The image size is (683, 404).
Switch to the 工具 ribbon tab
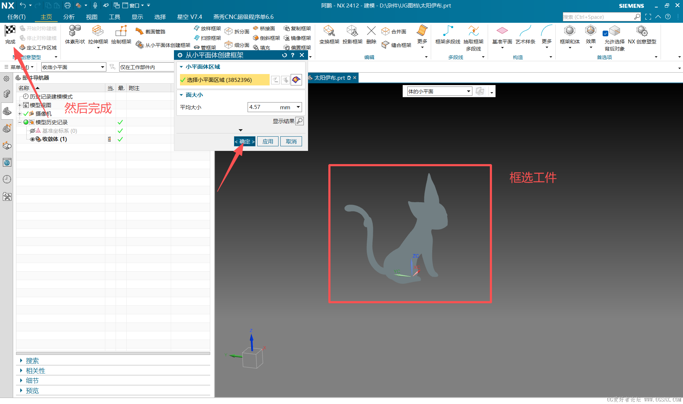(x=114, y=17)
